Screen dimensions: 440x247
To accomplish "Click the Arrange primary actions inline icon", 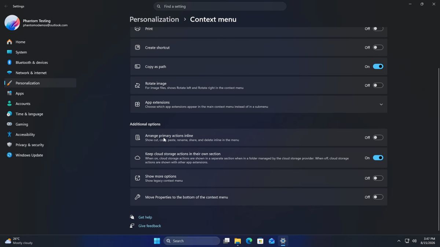I will (137, 137).
